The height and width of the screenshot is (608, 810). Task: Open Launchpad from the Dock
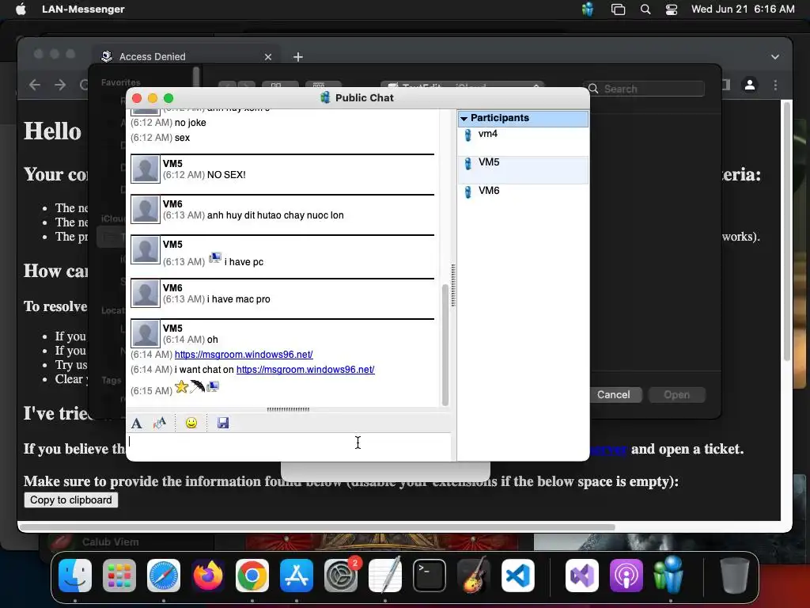(119, 576)
